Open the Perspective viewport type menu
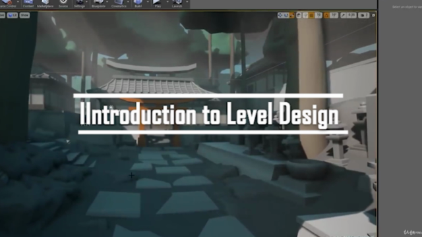 coord(3,15)
